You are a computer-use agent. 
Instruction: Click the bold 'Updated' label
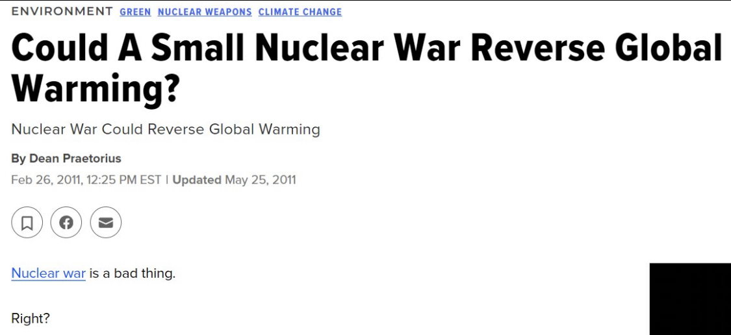pyautogui.click(x=197, y=180)
